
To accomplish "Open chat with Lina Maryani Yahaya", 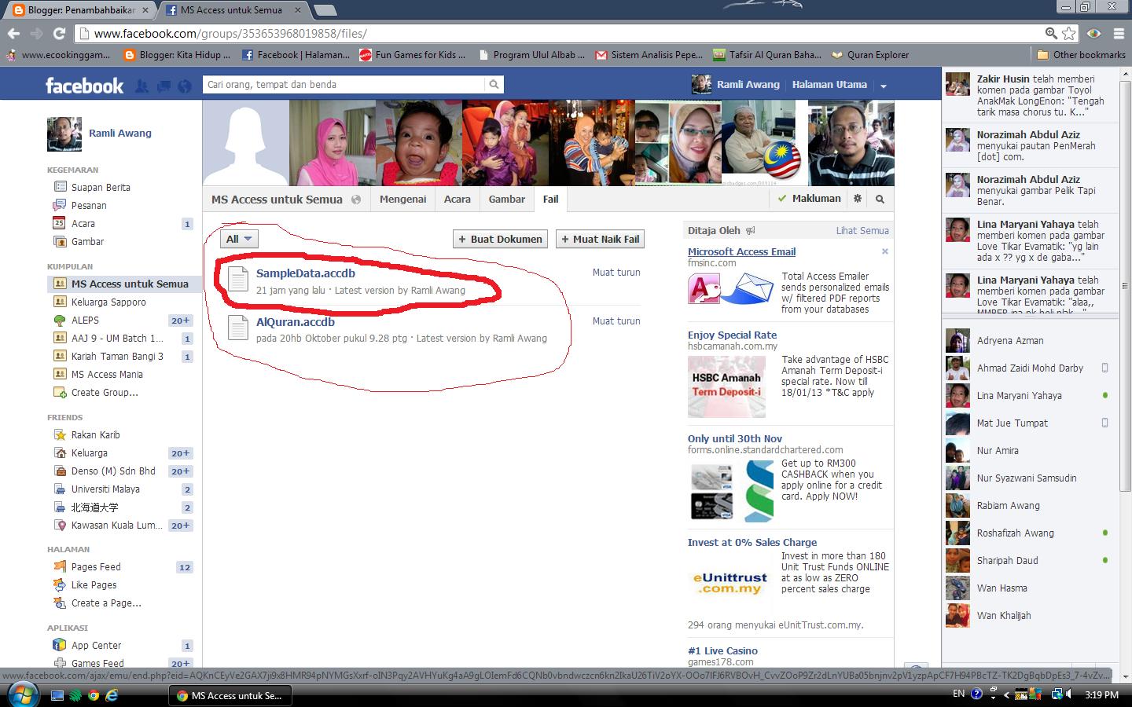I will pyautogui.click(x=1030, y=395).
